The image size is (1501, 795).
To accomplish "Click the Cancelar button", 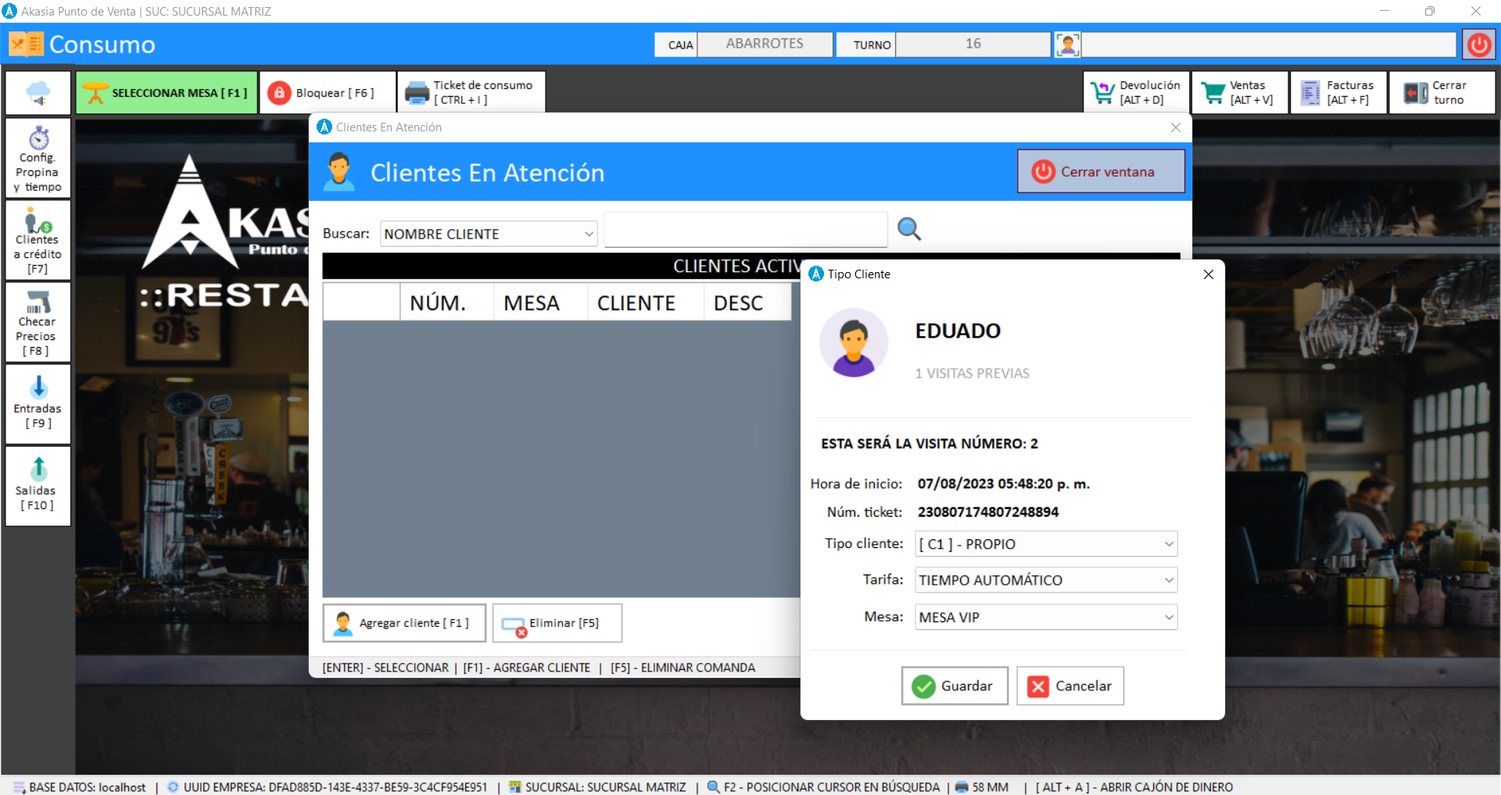I will pos(1069,686).
